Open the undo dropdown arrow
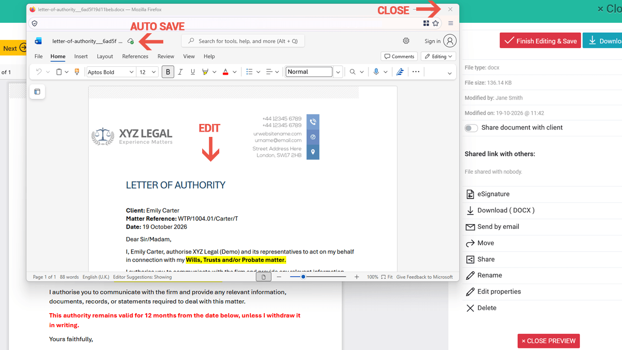Viewport: 622px width, 350px height. [48, 72]
